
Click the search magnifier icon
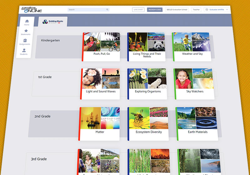[x=107, y=10]
